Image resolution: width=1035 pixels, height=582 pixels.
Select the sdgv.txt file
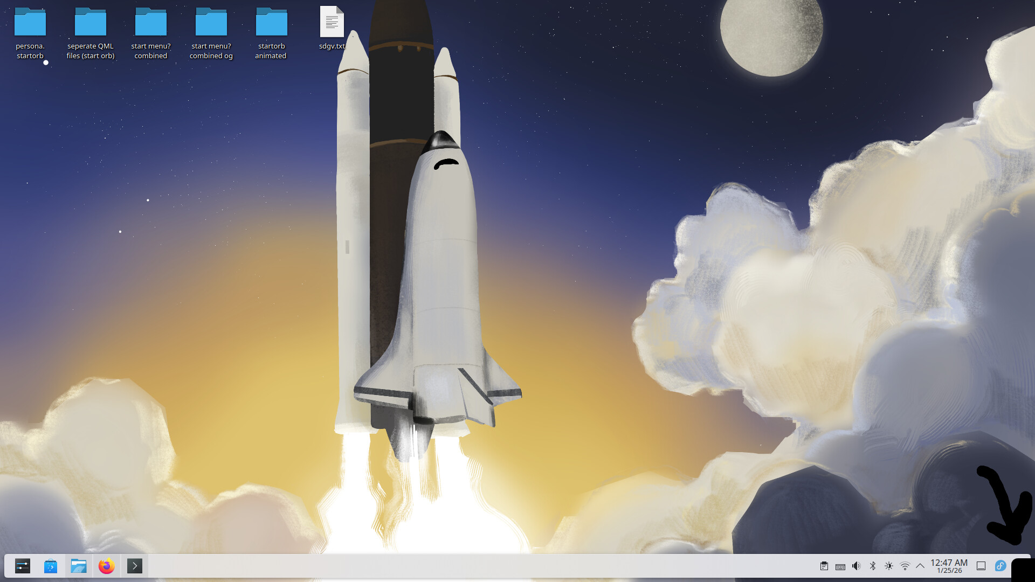tap(332, 23)
